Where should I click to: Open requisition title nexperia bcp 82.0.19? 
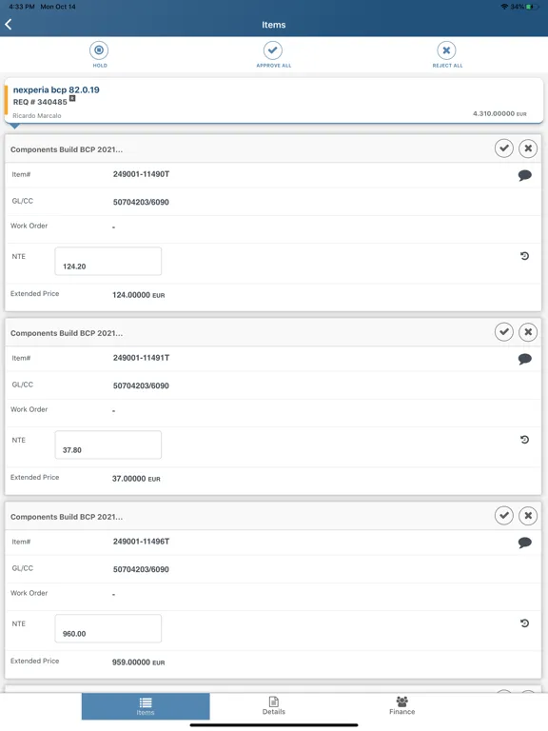coord(56,90)
